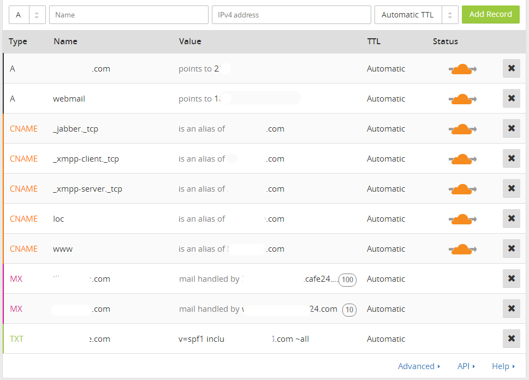The height and width of the screenshot is (380, 529).
Task: Delete the MX record with priority 100
Action: tap(511, 278)
